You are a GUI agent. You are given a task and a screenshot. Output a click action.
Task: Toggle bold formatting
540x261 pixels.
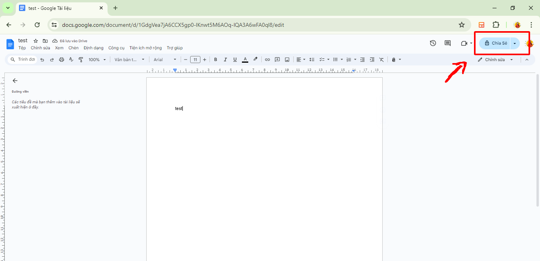point(215,60)
